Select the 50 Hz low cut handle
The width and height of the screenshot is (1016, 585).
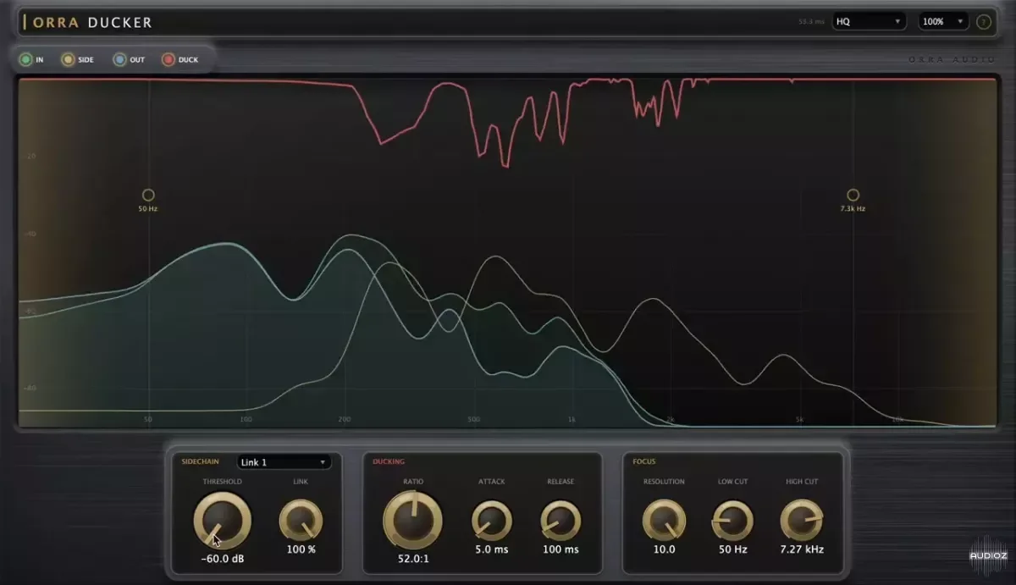click(x=148, y=195)
